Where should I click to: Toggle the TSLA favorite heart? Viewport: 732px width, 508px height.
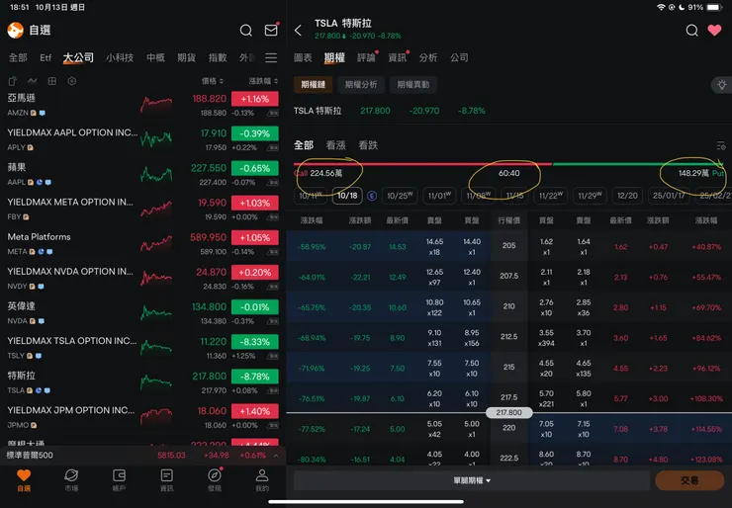click(x=714, y=31)
